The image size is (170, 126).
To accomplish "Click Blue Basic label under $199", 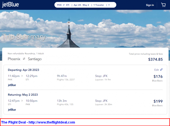I will (157, 105).
